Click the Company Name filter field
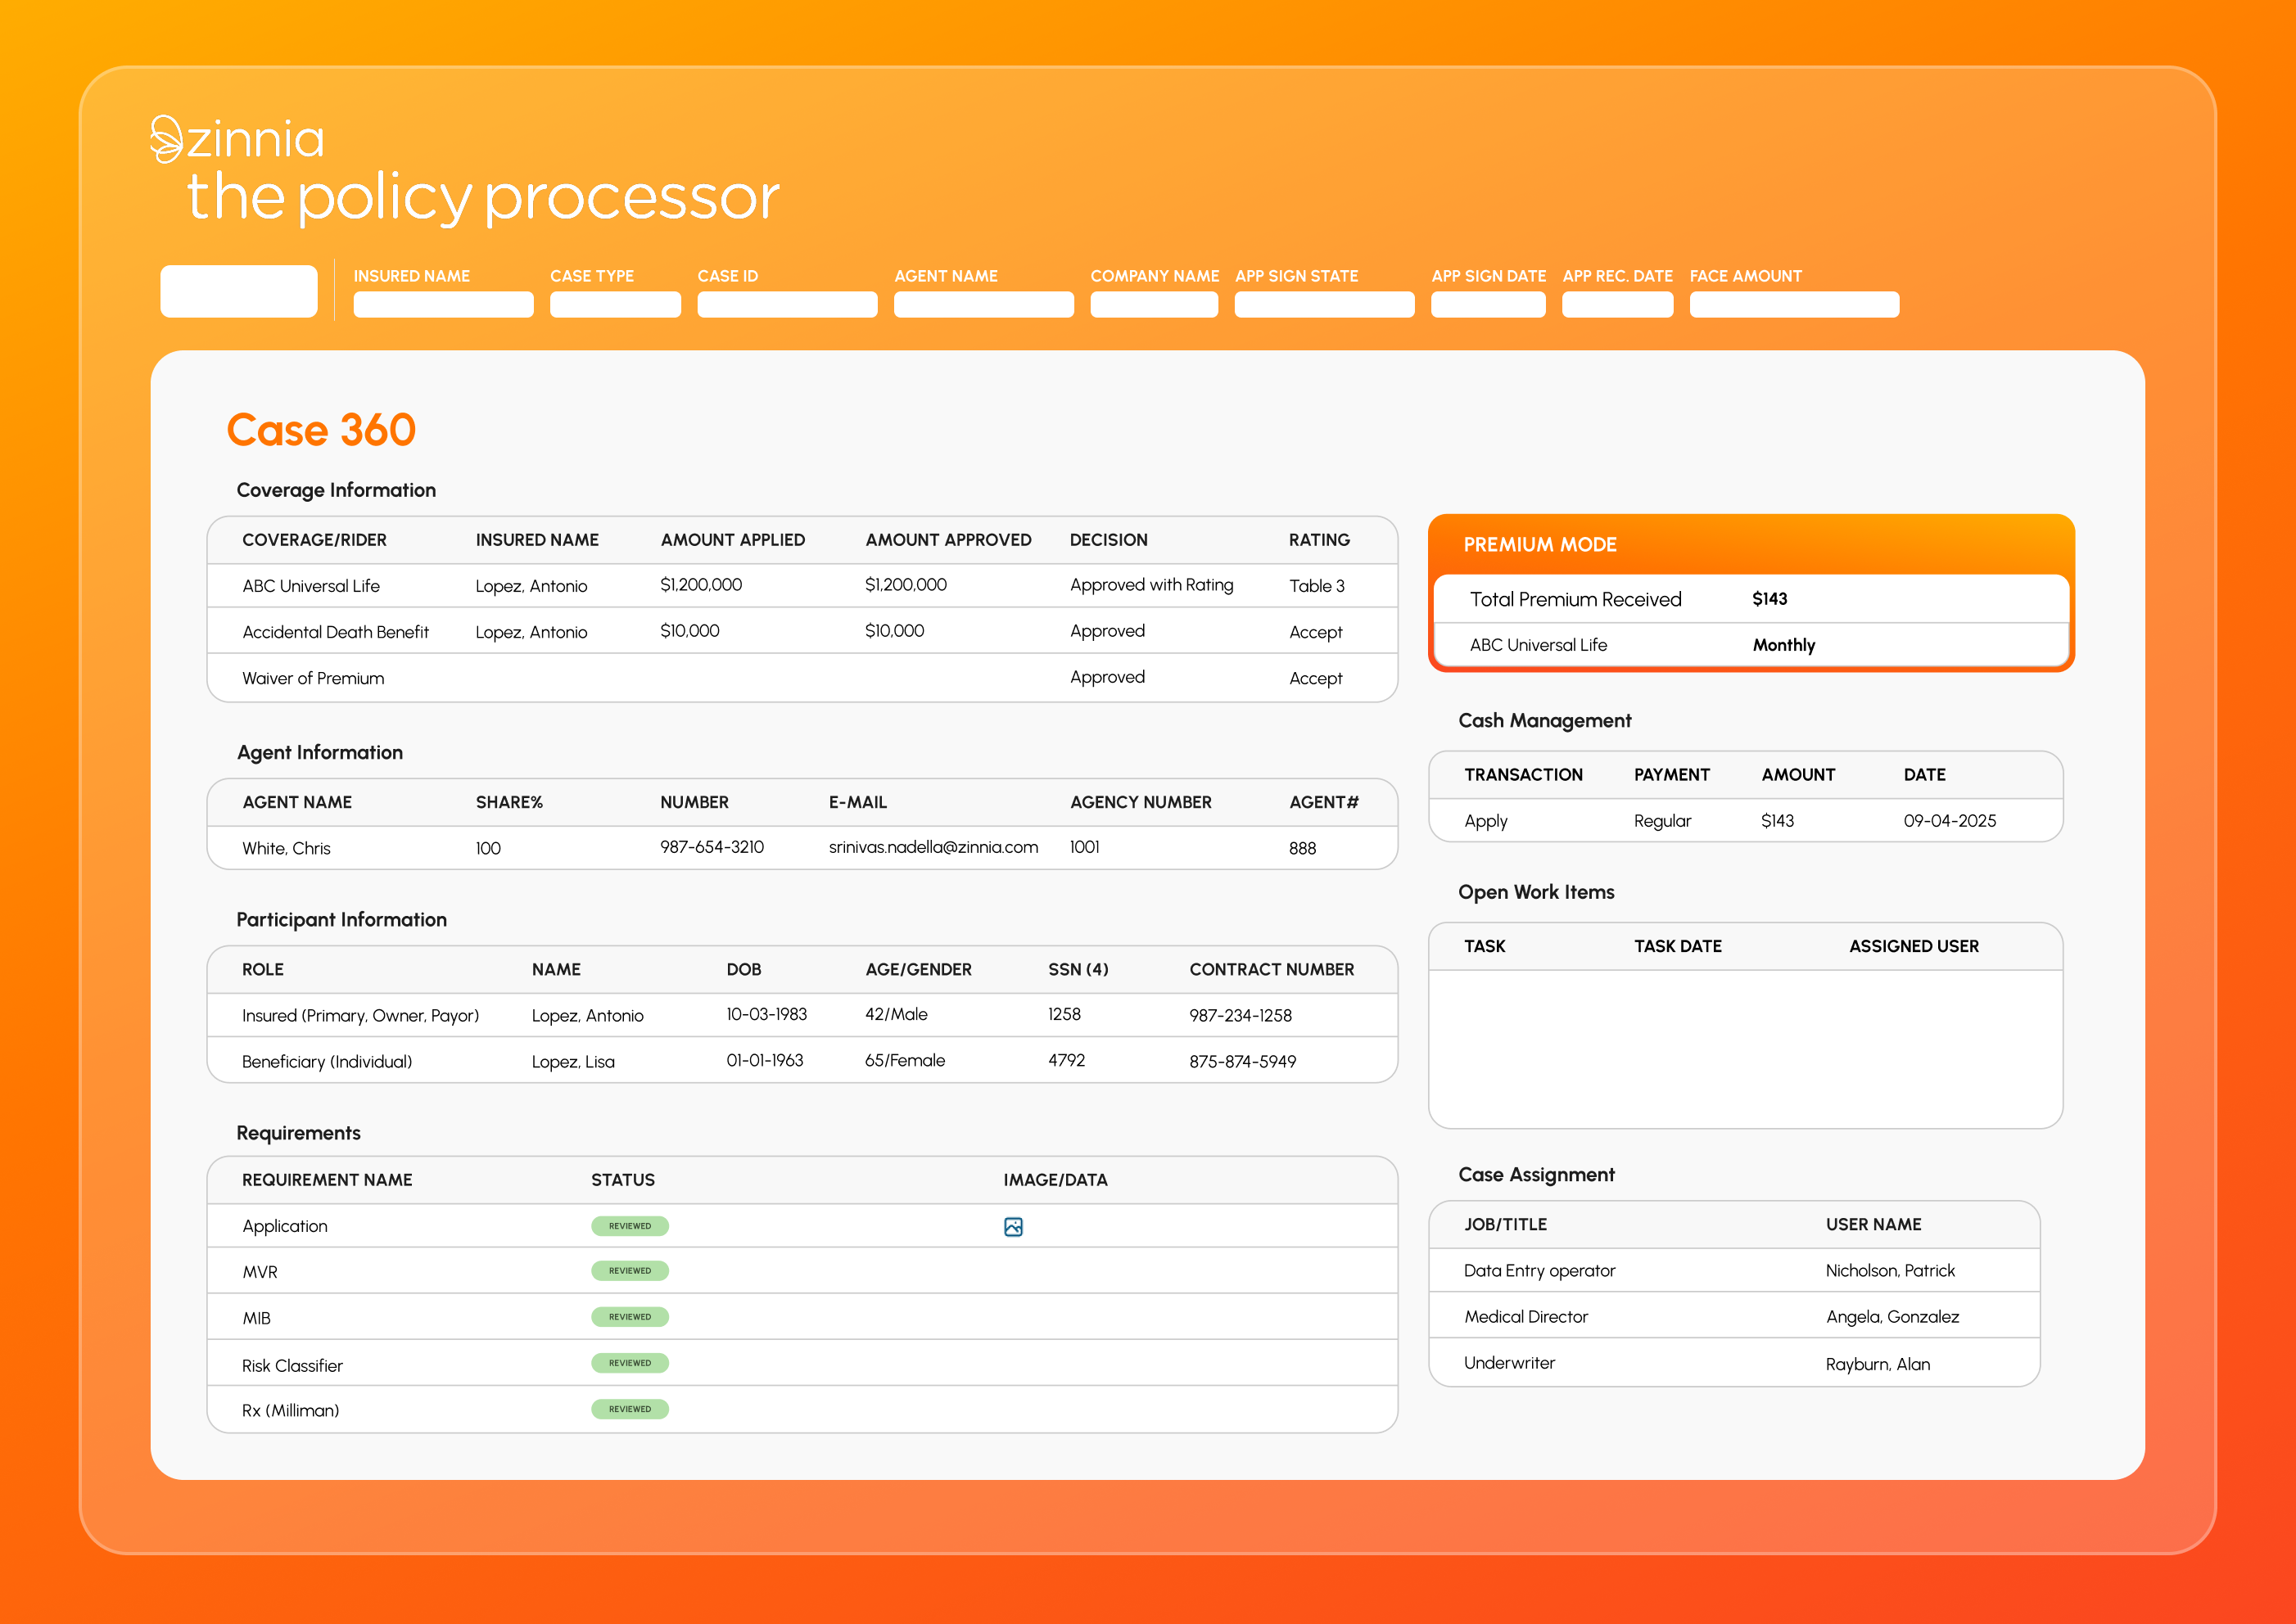This screenshot has height=1624, width=2296. point(1154,304)
